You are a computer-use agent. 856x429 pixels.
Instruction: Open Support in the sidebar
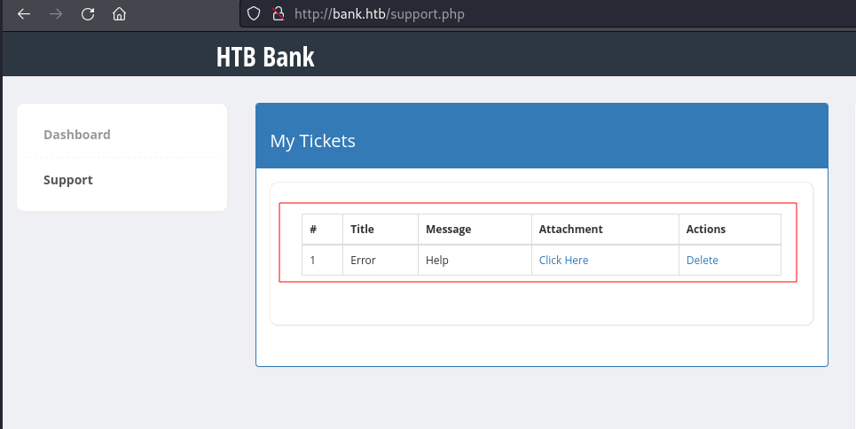(x=68, y=180)
